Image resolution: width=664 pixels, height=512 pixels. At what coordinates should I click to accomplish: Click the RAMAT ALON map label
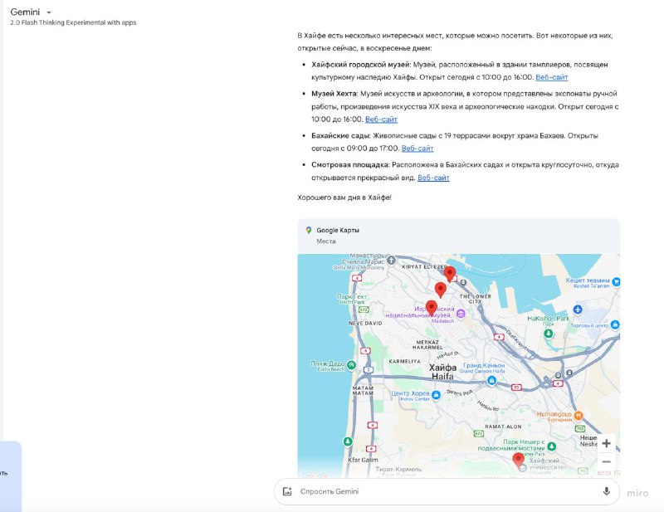pyautogui.click(x=503, y=427)
